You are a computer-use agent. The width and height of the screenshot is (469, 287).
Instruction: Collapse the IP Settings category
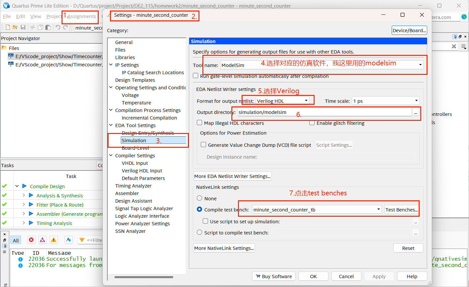(111, 65)
